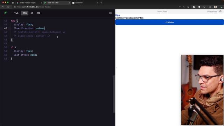Open the browser profile avatar
Image resolution: width=224 pixels, height=126 pixels.
[x=216, y=7]
